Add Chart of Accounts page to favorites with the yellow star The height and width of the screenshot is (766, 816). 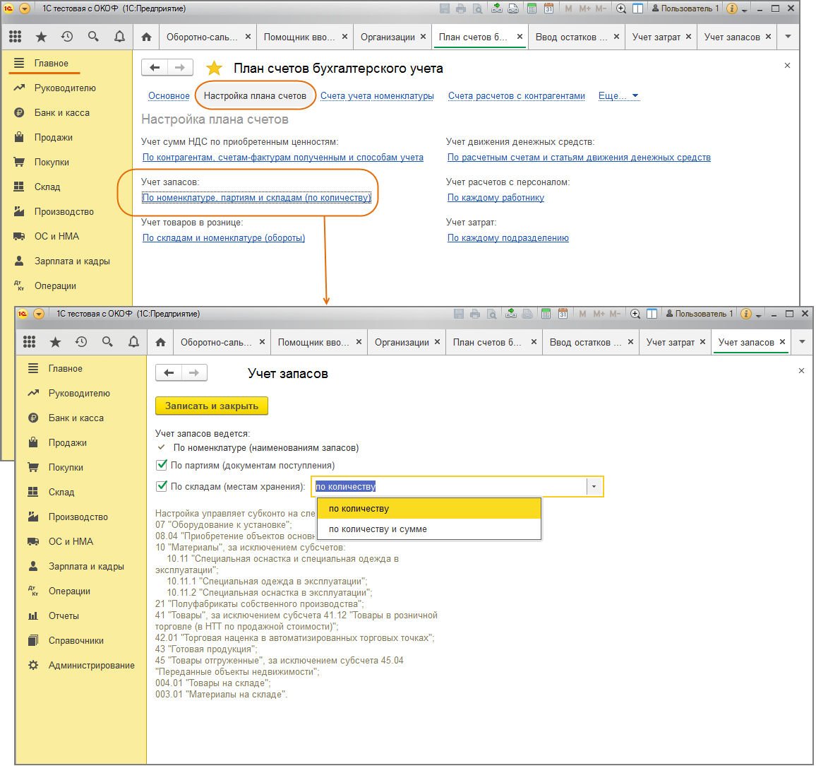click(214, 69)
